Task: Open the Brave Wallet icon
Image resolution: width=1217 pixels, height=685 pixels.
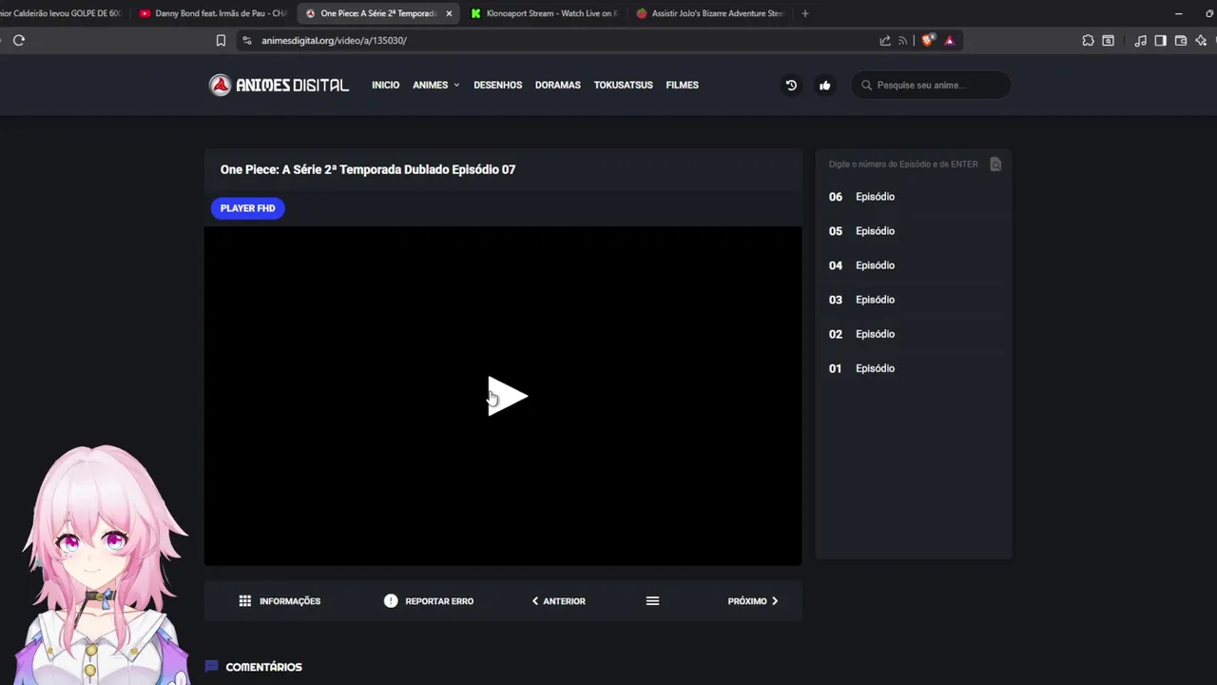Action: (1181, 40)
